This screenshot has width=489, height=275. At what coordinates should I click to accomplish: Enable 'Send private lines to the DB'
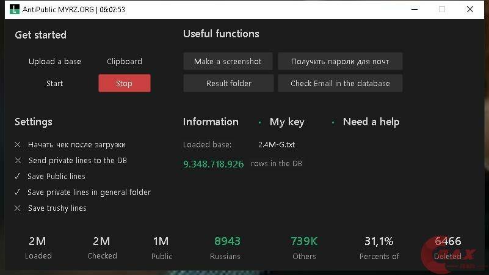point(18,161)
